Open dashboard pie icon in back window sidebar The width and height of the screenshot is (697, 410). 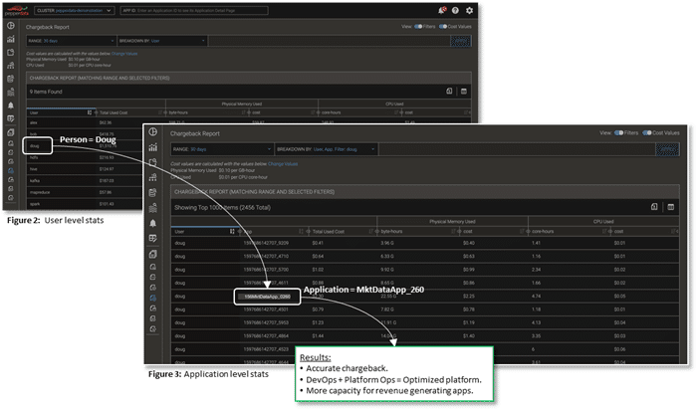click(x=11, y=26)
